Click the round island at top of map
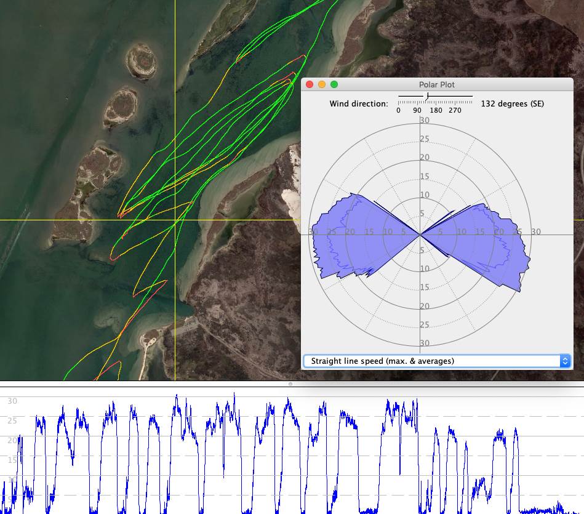The width and height of the screenshot is (584, 514). pyautogui.click(x=142, y=62)
